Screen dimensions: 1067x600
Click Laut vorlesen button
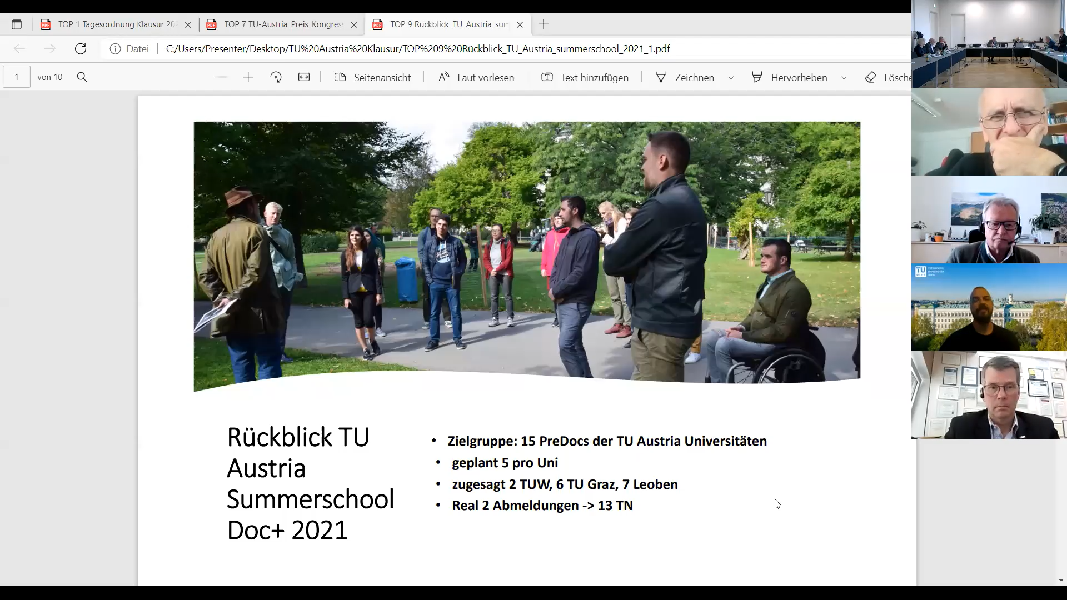tap(476, 77)
